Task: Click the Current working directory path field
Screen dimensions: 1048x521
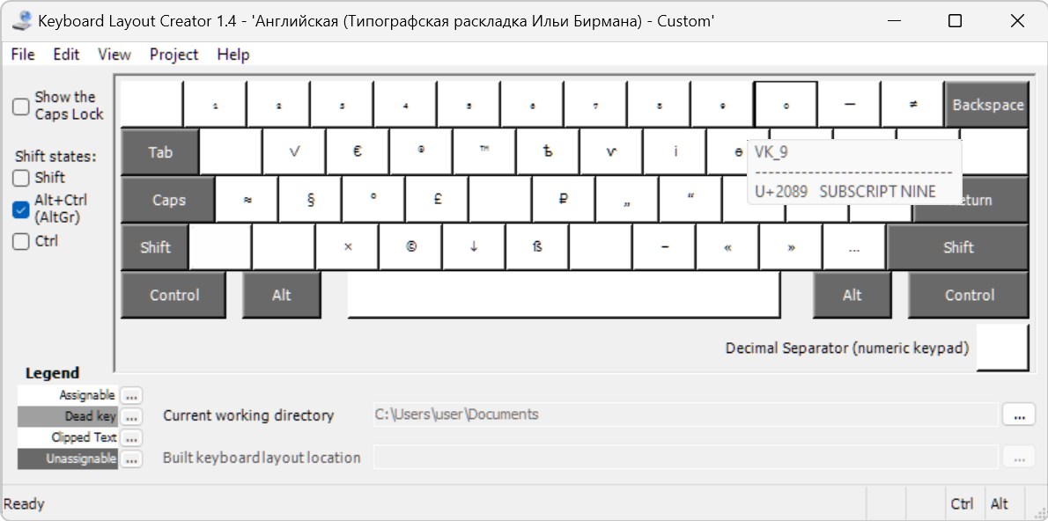Action: [x=685, y=415]
